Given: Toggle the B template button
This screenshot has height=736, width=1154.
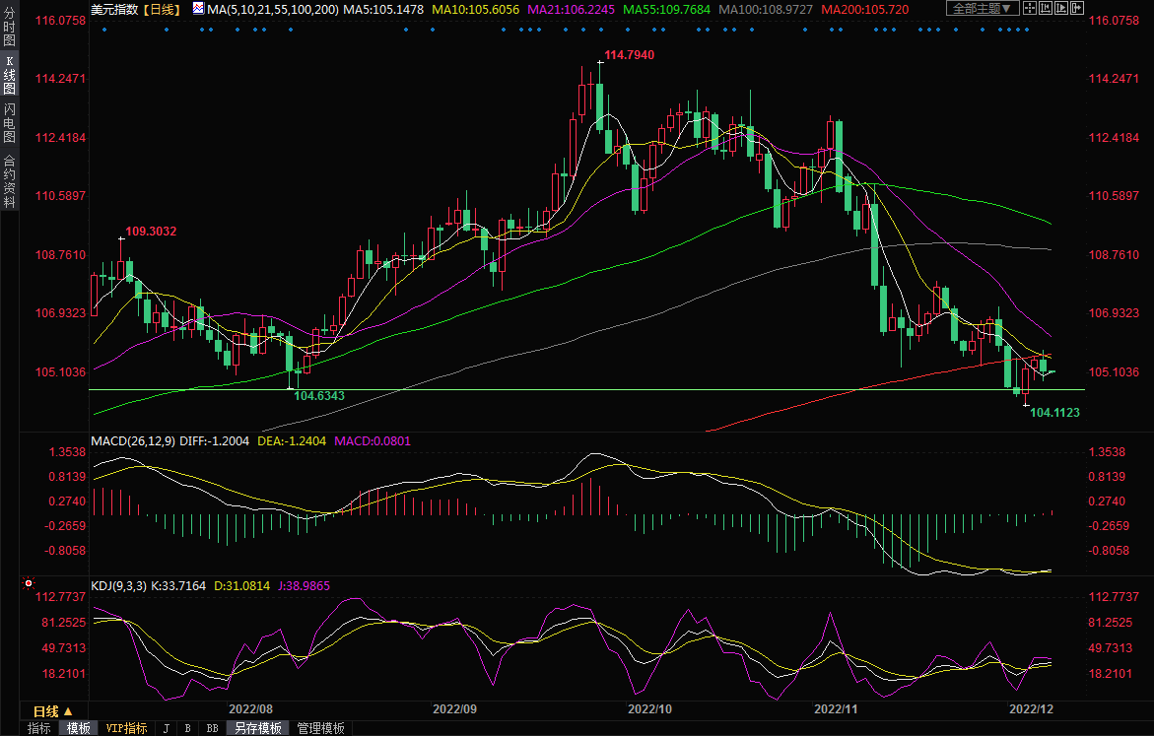Looking at the screenshot, I should (186, 728).
